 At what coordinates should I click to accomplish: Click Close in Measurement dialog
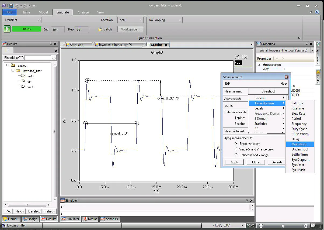[256, 162]
